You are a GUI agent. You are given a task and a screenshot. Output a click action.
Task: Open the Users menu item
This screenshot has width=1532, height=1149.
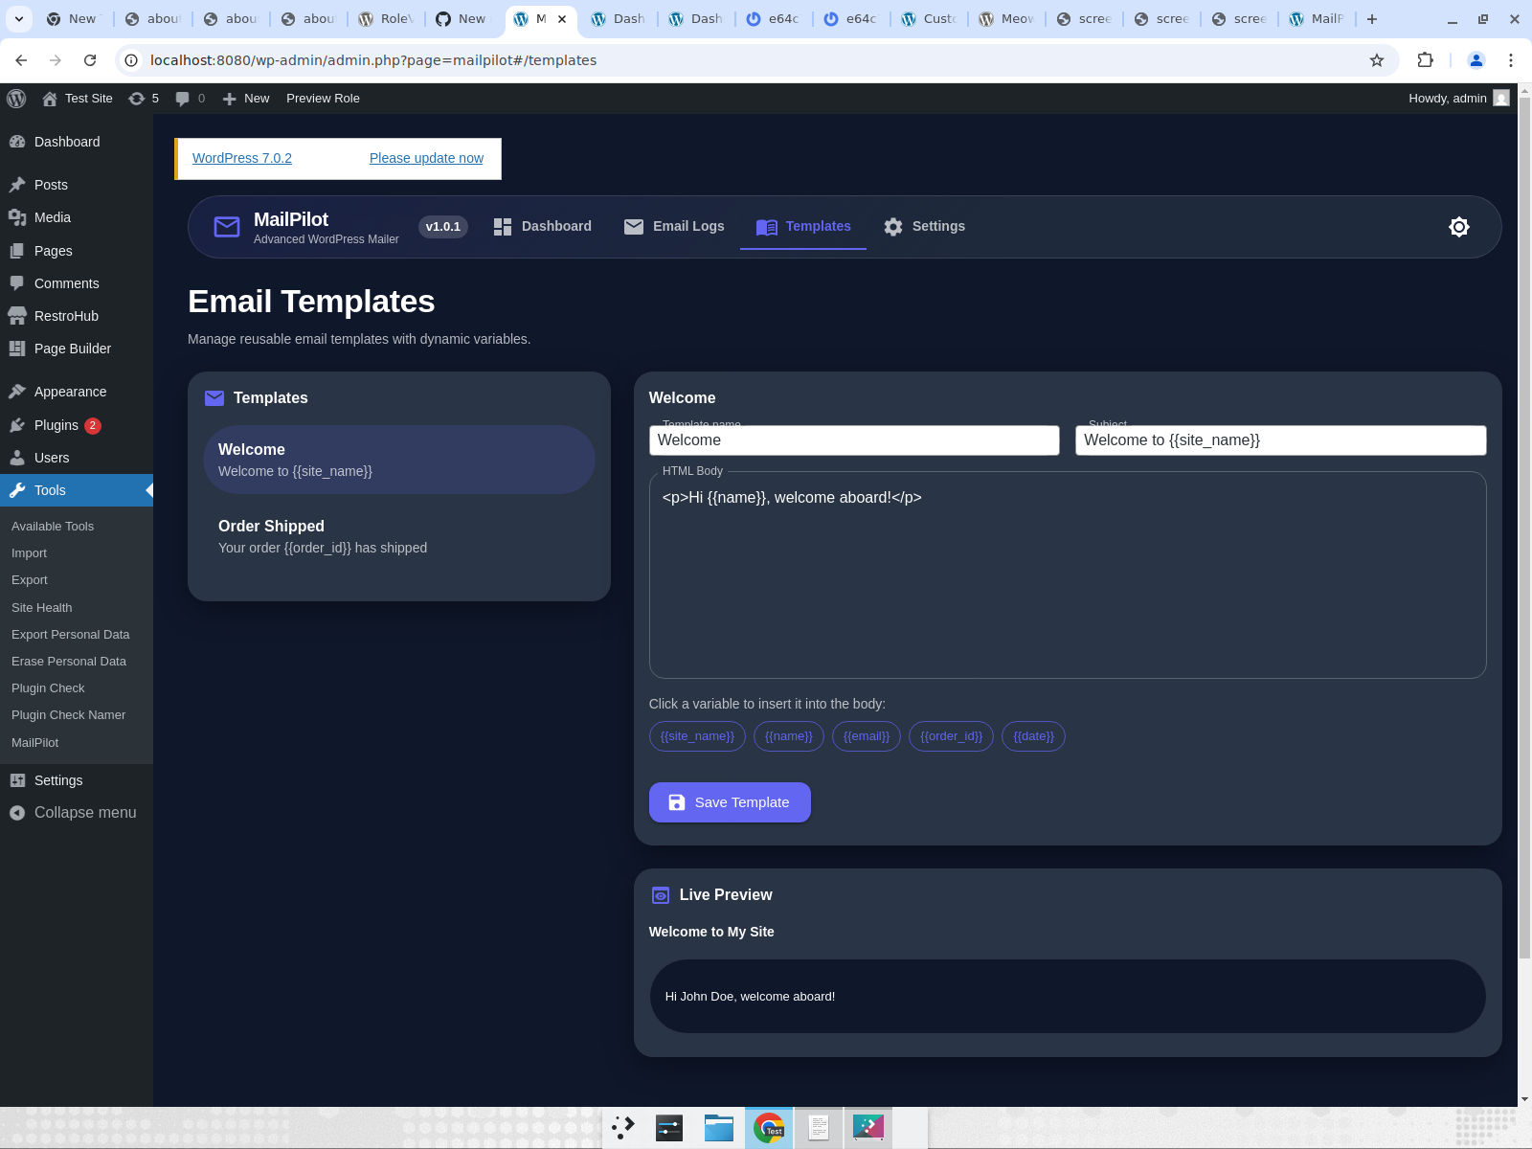tap(77, 458)
